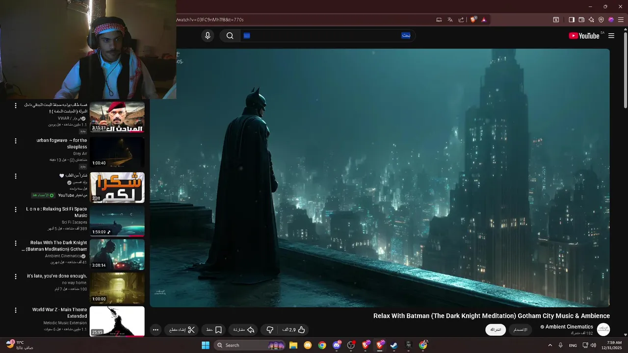628x353 pixels.
Task: Open the World War Z thumbnail
Action: point(117,321)
